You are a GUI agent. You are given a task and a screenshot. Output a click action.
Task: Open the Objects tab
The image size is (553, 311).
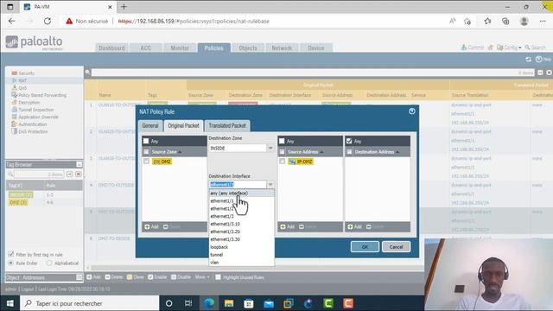(248, 48)
